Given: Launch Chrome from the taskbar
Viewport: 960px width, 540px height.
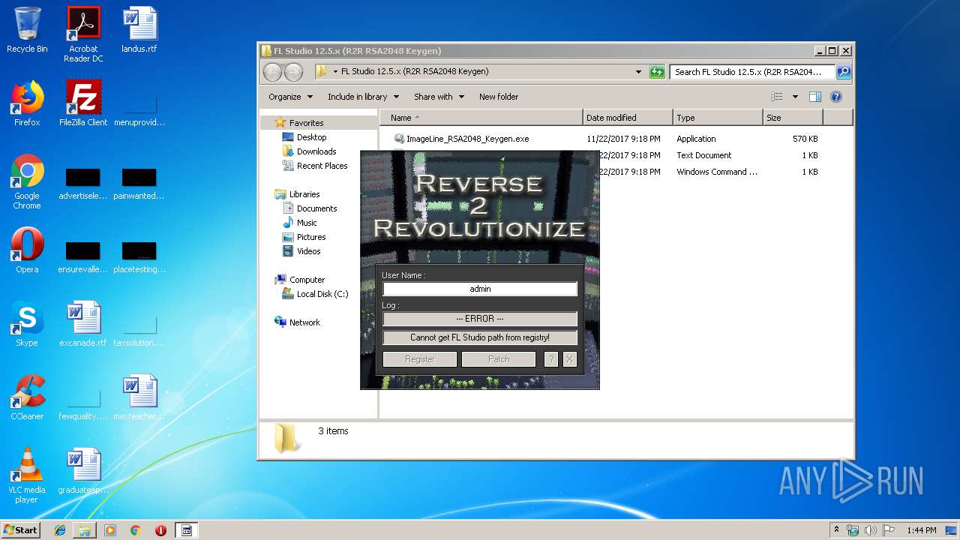Looking at the screenshot, I should tap(135, 530).
